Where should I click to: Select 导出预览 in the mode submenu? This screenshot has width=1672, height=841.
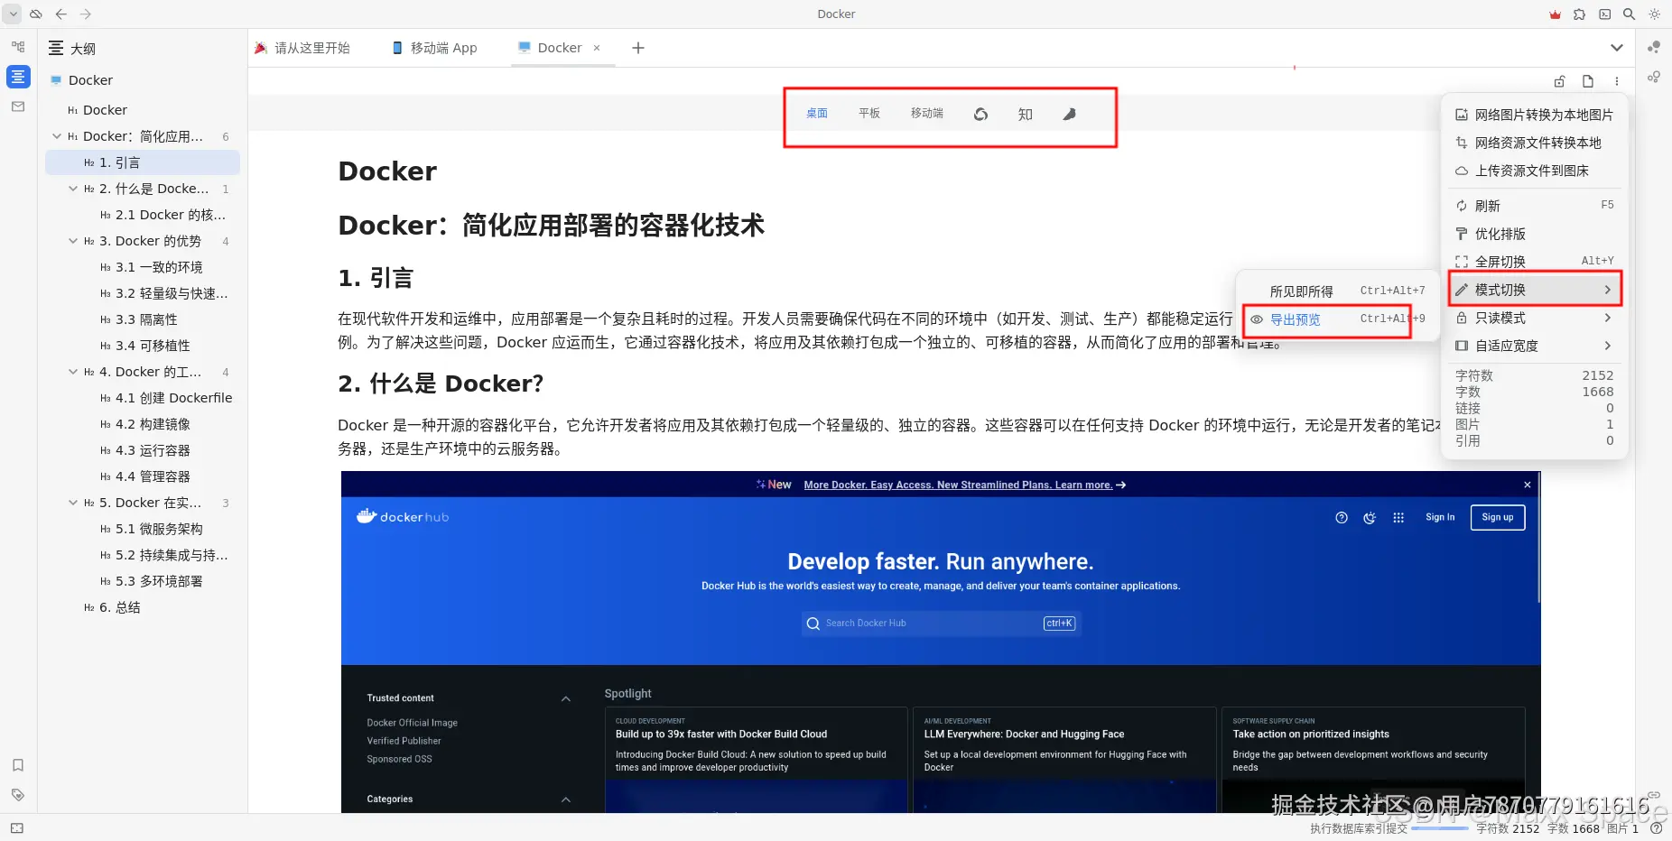click(1337, 319)
